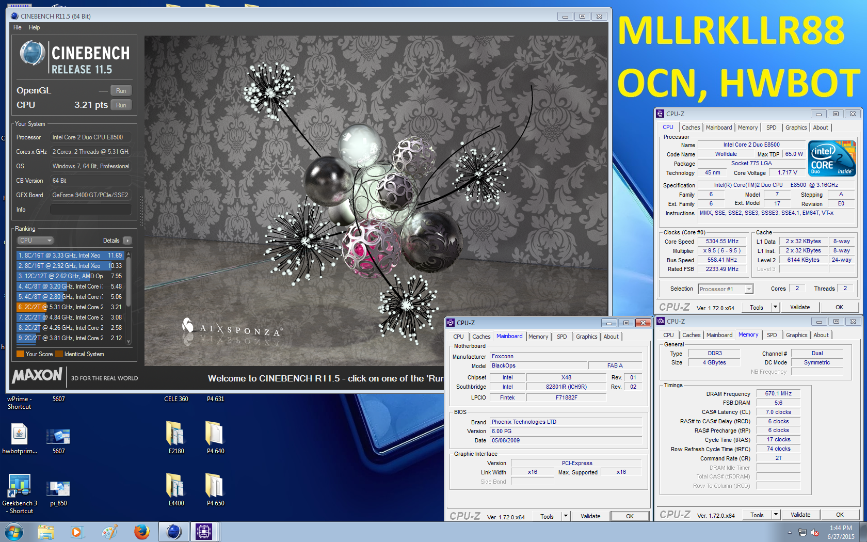Open the 5607 image desktop icon
This screenshot has width=867, height=542.
pos(58,441)
